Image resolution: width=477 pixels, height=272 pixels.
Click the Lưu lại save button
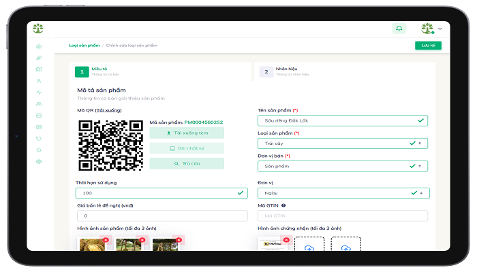(428, 46)
